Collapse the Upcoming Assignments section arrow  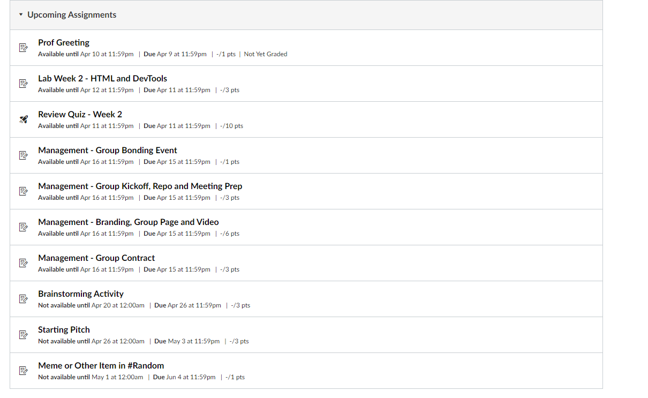pyautogui.click(x=21, y=15)
